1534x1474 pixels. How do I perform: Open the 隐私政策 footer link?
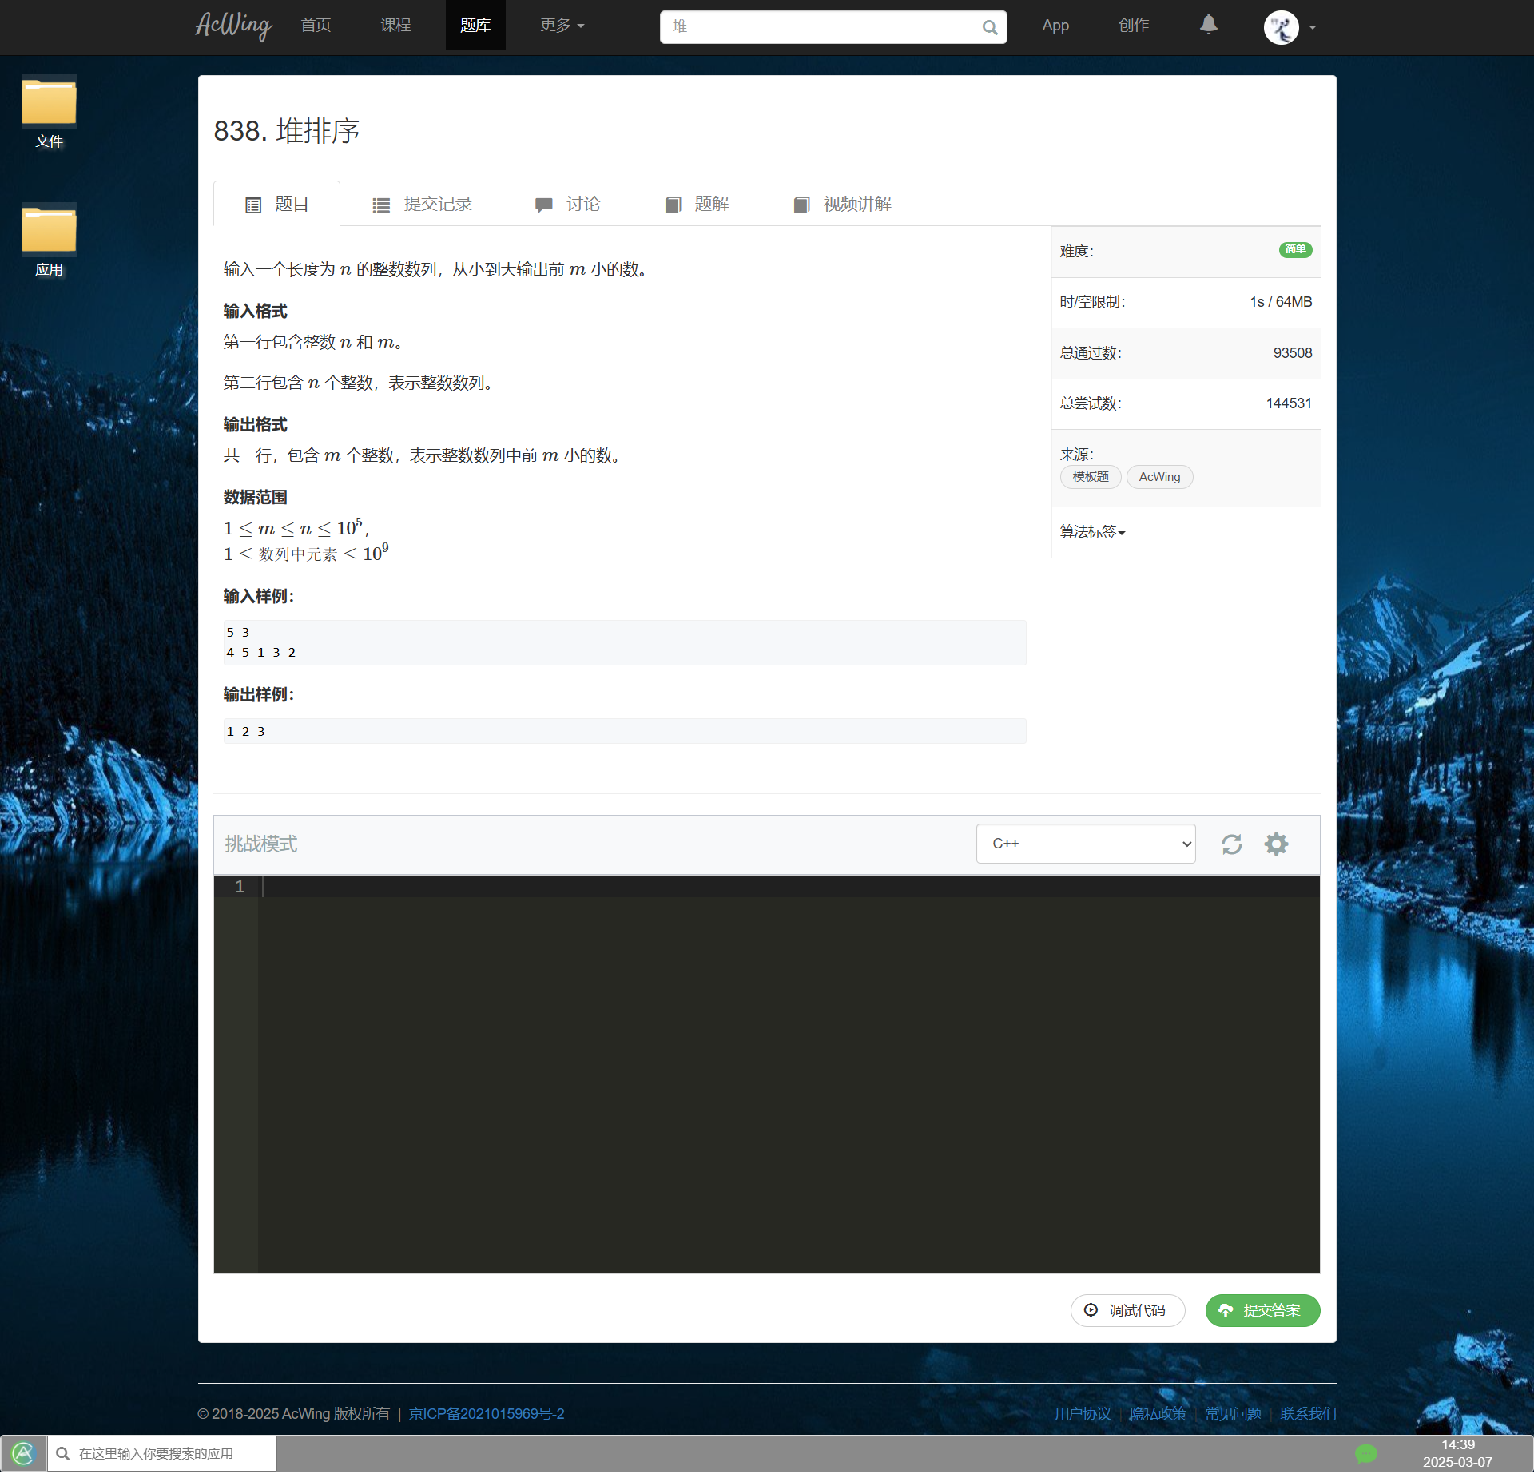1158,1414
